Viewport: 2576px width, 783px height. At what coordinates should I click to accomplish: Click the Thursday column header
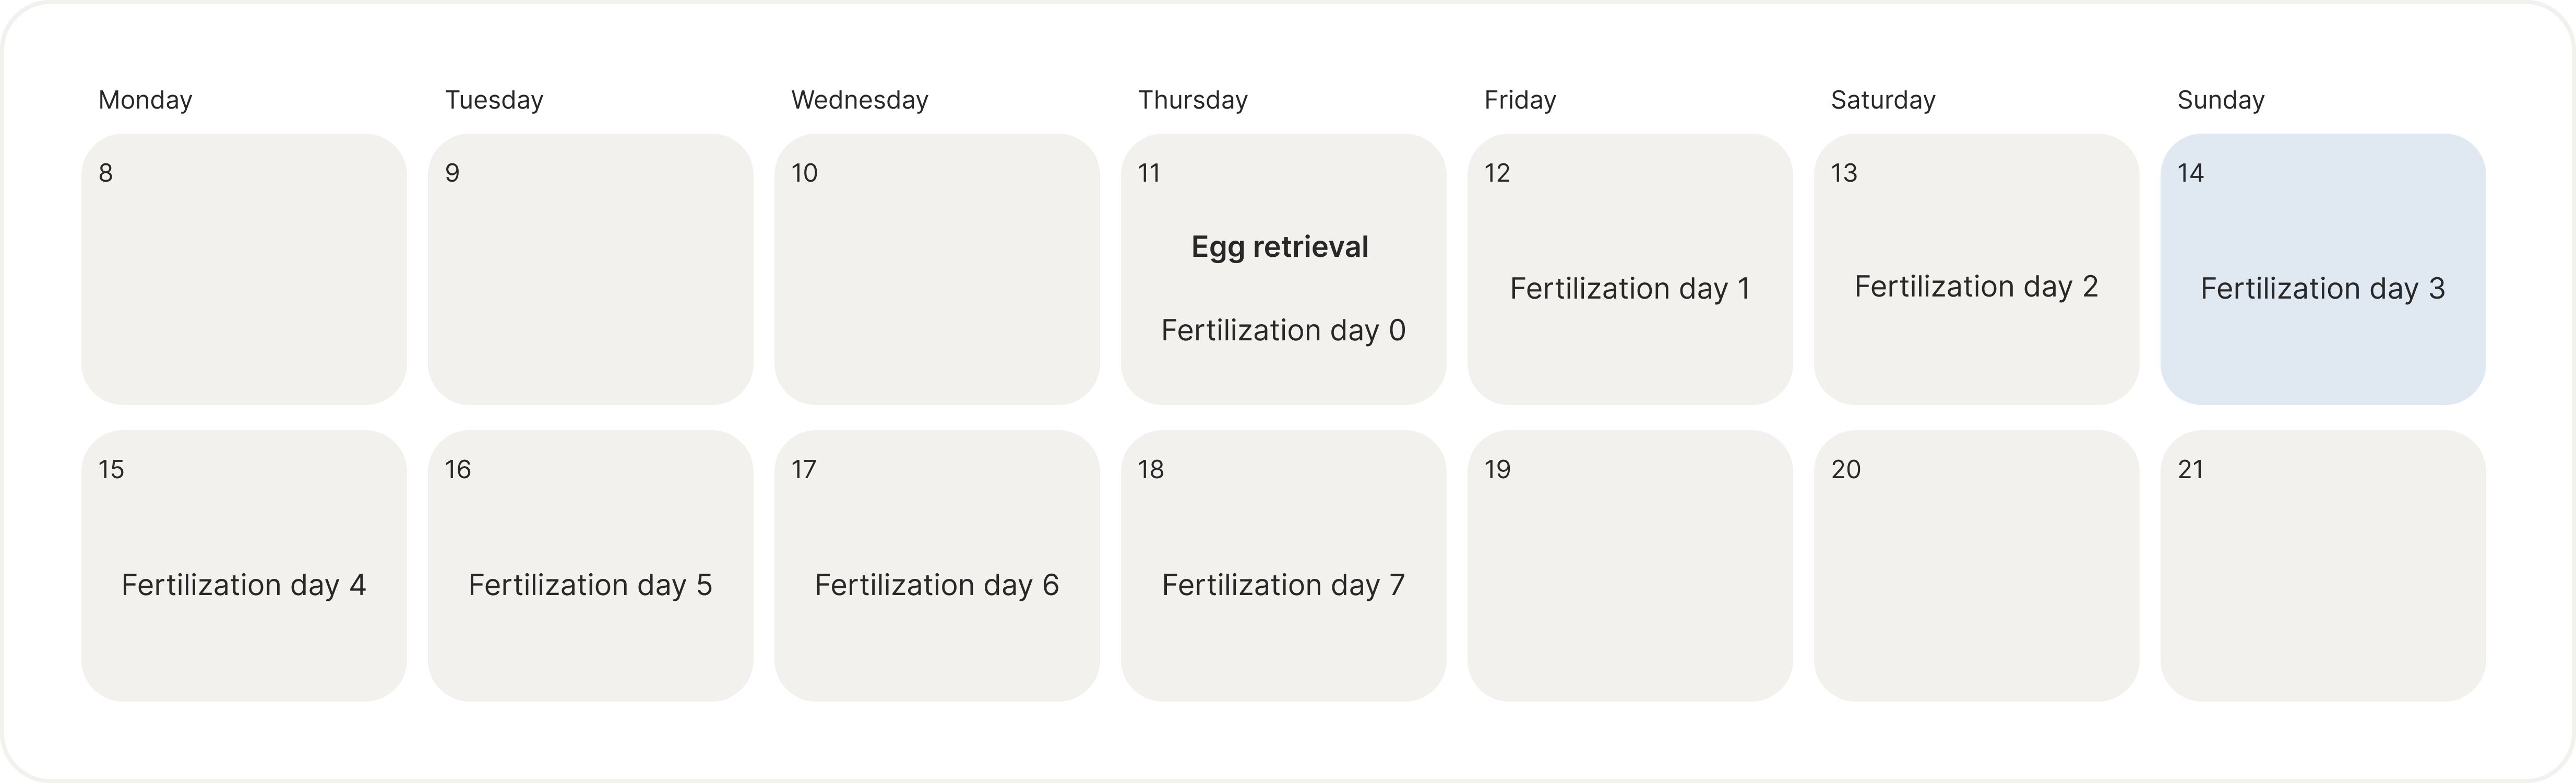1193,100
